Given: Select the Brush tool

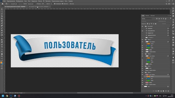Looking at the screenshot, I should click(x=2, y=28).
